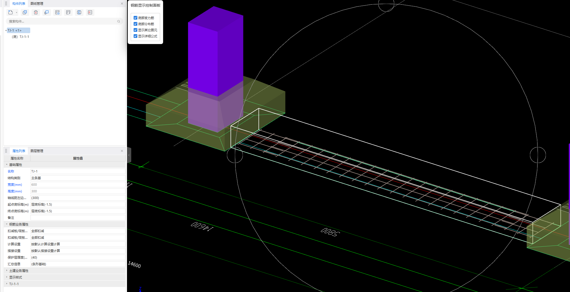Image resolution: width=570 pixels, height=292 pixels.
Task: Focus the 搜索构件 search field
Action: tap(64, 21)
